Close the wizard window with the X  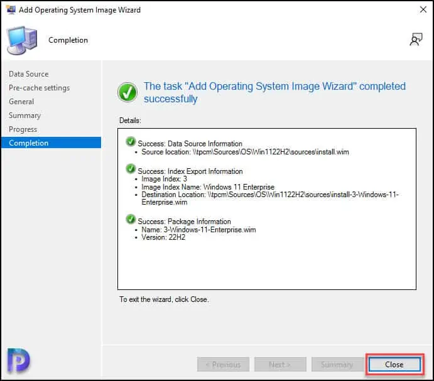423,9
